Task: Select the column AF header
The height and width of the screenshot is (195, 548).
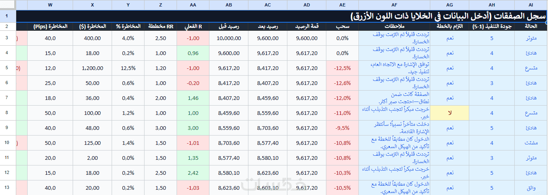Action: [x=394, y=5]
